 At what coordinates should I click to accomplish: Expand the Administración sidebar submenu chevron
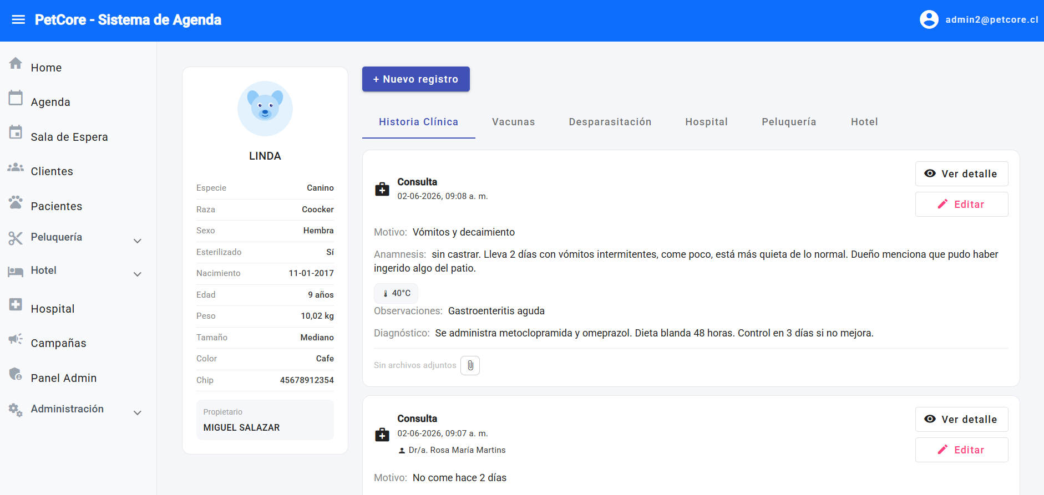pos(138,413)
